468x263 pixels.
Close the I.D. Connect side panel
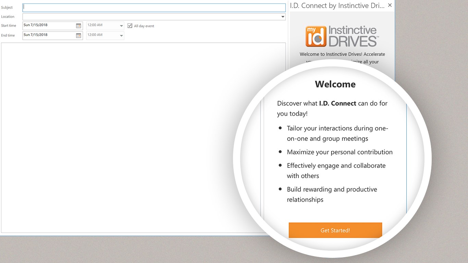tap(390, 5)
